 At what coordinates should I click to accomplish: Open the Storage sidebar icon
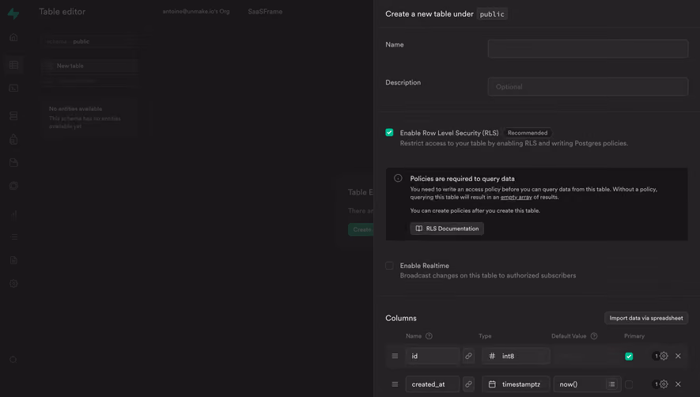pyautogui.click(x=13, y=163)
